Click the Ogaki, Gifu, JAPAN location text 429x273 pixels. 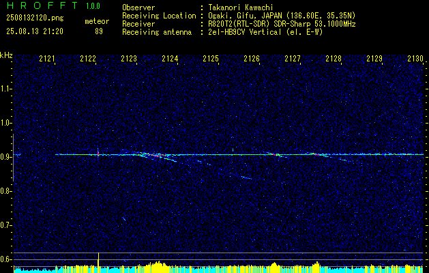point(282,16)
